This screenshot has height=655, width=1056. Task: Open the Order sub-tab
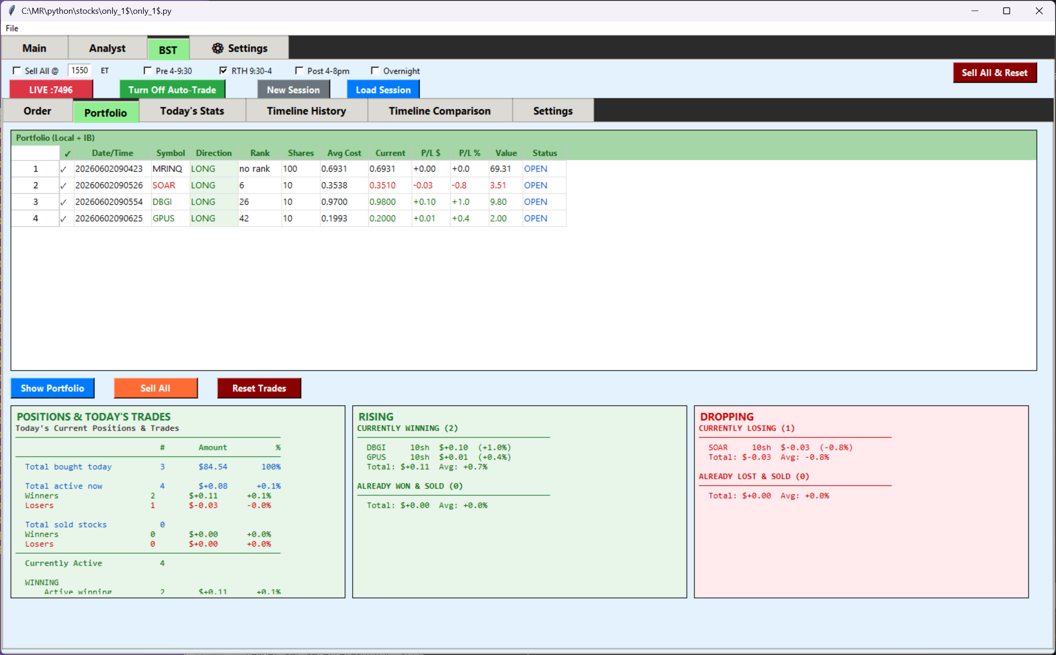[x=38, y=111]
